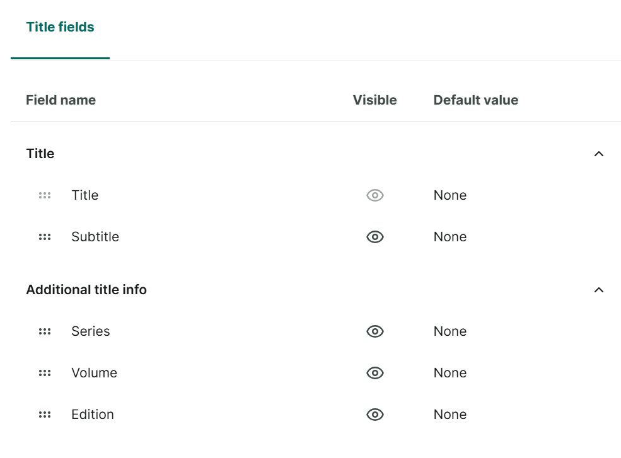Click the Default value column header
Viewport: 621px width, 458px height.
click(475, 100)
